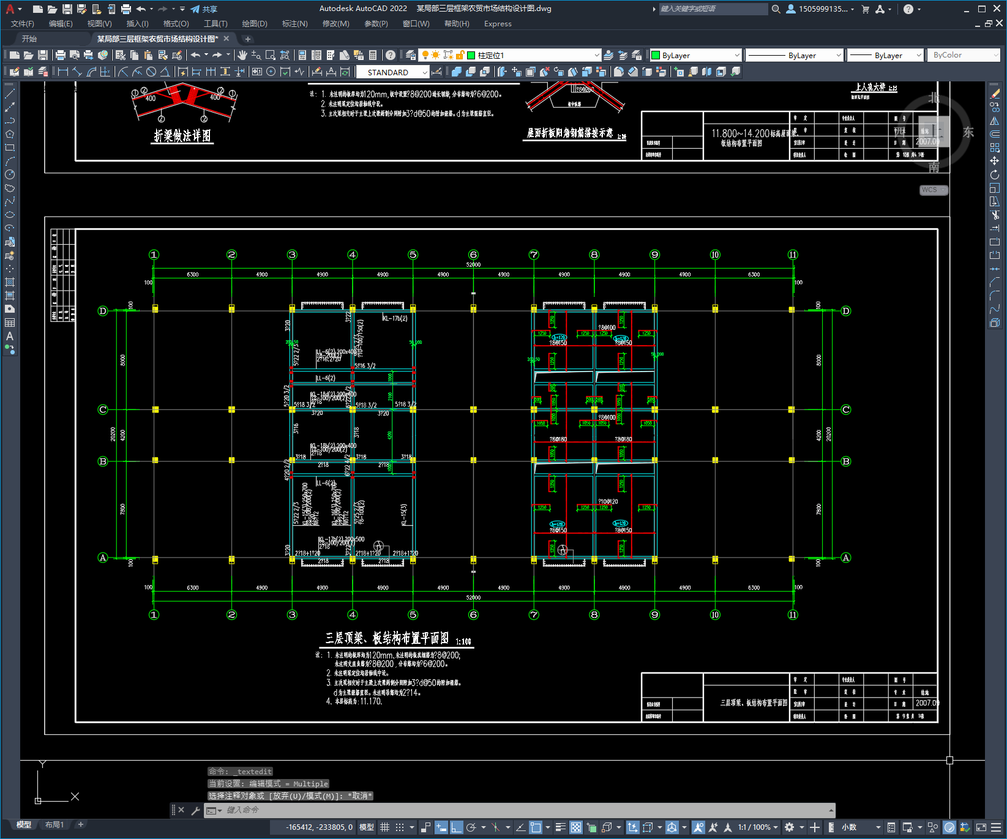Image resolution: width=1007 pixels, height=839 pixels.
Task: Click the WCS coordinate system button
Action: click(x=933, y=190)
